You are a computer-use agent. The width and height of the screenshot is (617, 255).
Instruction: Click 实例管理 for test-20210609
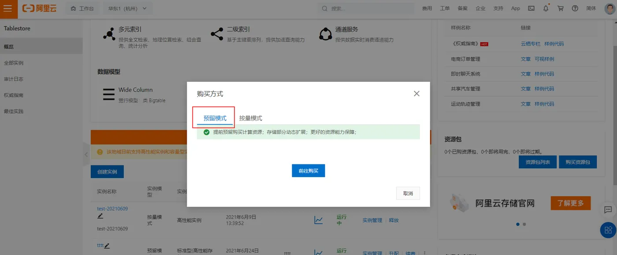point(372,220)
